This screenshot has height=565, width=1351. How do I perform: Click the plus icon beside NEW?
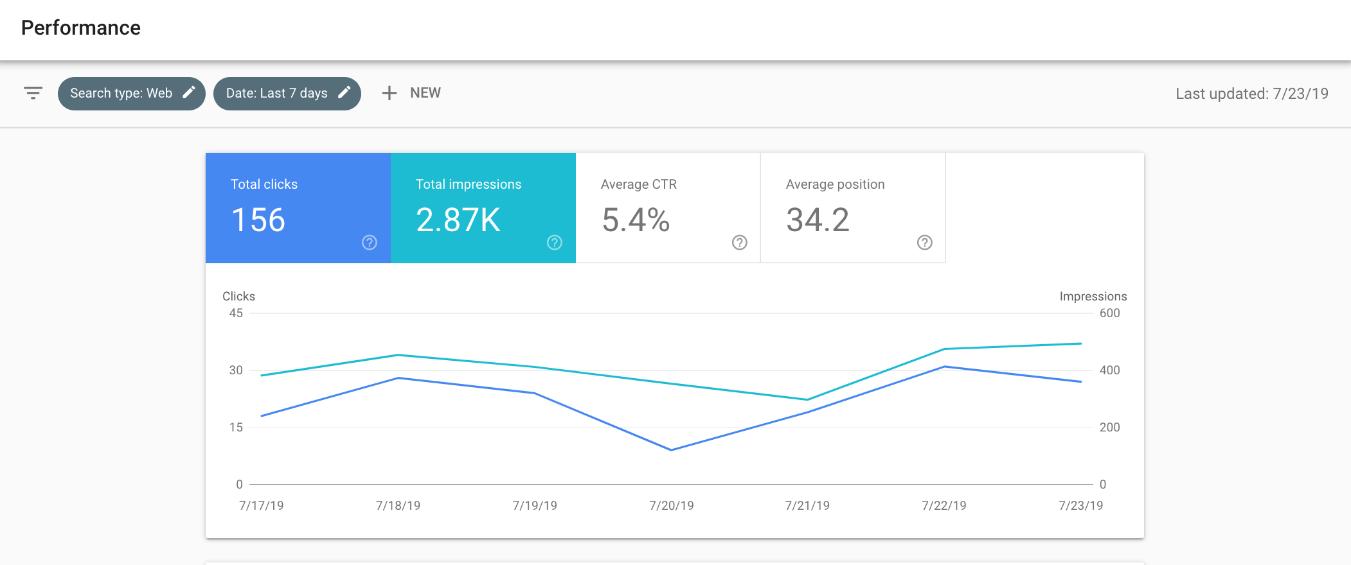click(x=389, y=93)
